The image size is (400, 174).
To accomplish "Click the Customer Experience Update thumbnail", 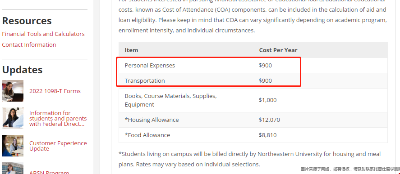I will (x=13, y=146).
